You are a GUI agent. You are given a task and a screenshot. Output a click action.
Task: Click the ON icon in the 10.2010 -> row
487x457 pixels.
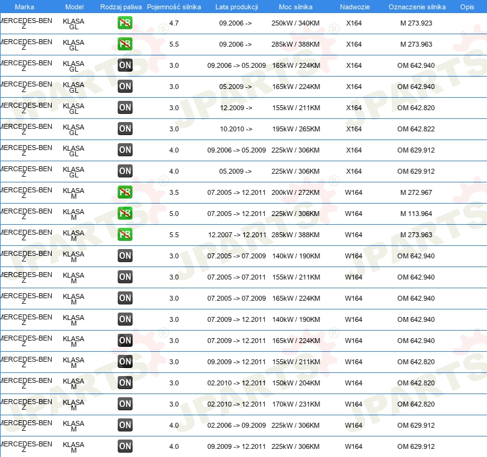125,129
